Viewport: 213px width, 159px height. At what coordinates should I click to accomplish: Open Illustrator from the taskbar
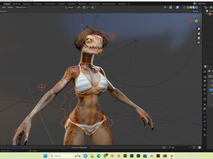point(158,156)
